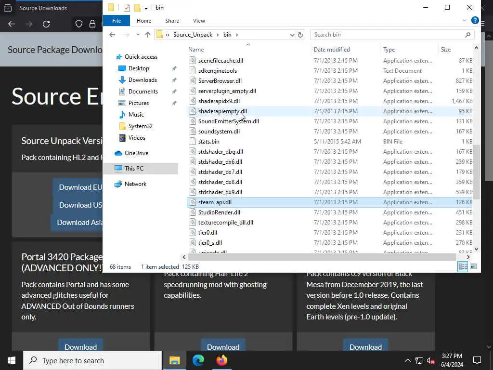The image size is (493, 370).
Task: Select OneDrive in the navigation pane
Action: click(136, 153)
